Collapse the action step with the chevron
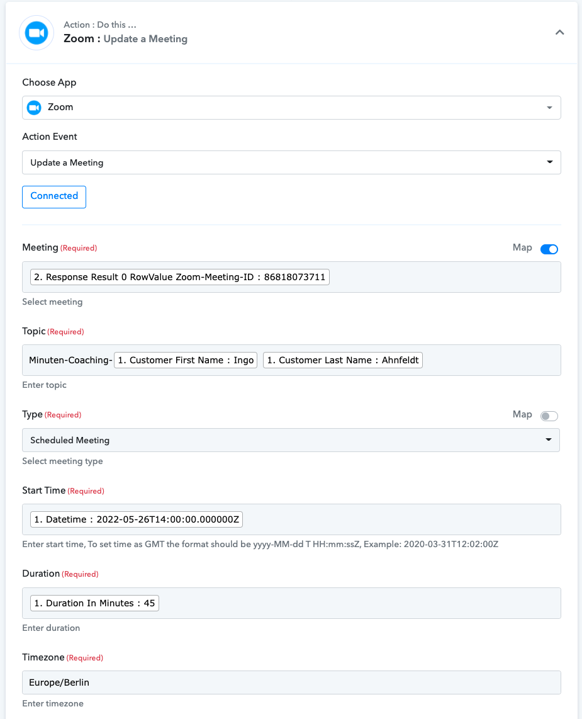The height and width of the screenshot is (719, 582). click(x=559, y=32)
